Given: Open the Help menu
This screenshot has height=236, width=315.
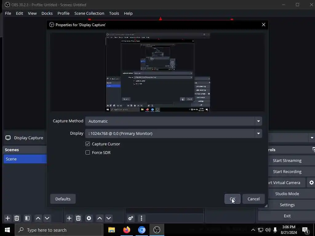Looking at the screenshot, I should (128, 13).
